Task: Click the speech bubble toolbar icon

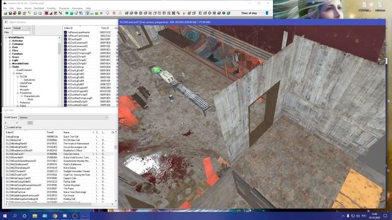Action: pyautogui.click(x=108, y=13)
